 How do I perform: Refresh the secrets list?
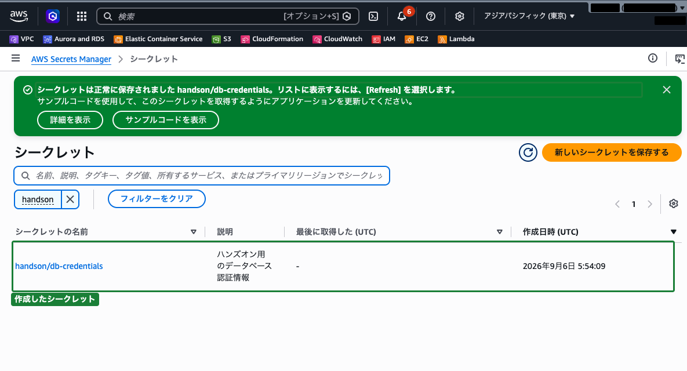tap(528, 152)
